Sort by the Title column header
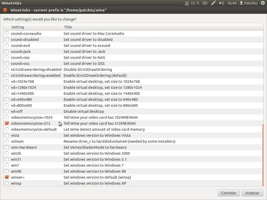 [x=163, y=27]
